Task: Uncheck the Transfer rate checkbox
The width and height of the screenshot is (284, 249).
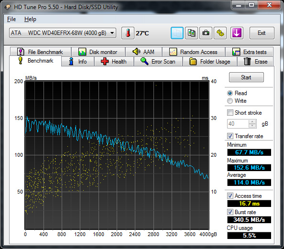Action: pyautogui.click(x=230, y=136)
